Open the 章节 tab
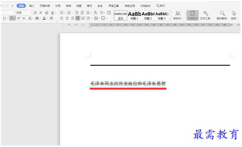 click(89, 6)
